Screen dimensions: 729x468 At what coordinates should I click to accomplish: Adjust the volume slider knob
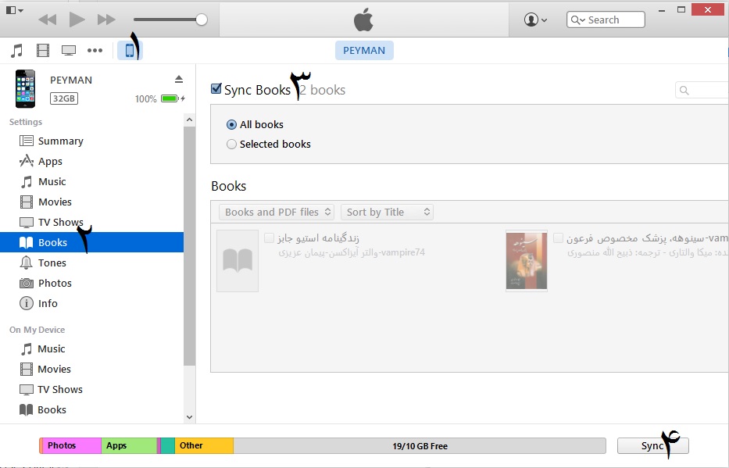point(202,20)
